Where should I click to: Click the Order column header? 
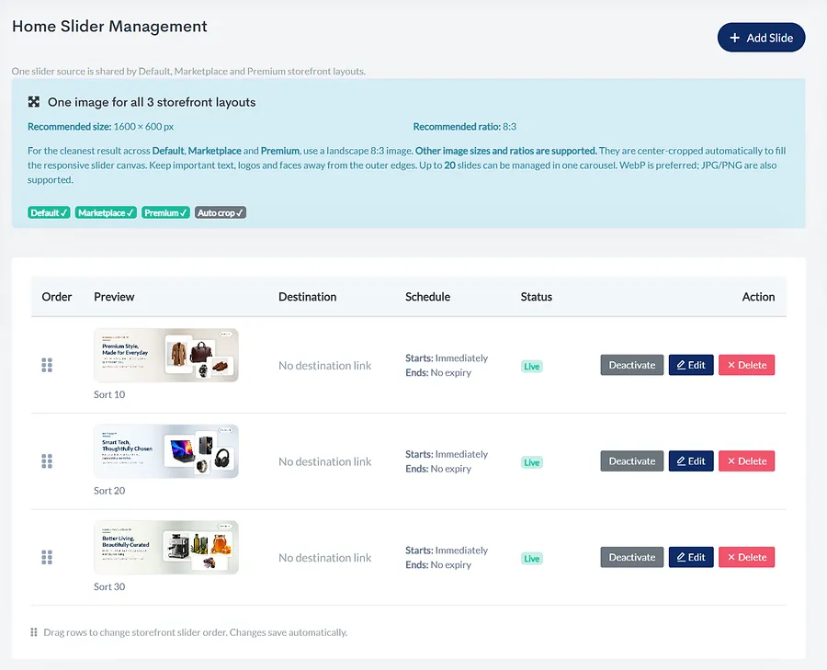[x=56, y=297]
